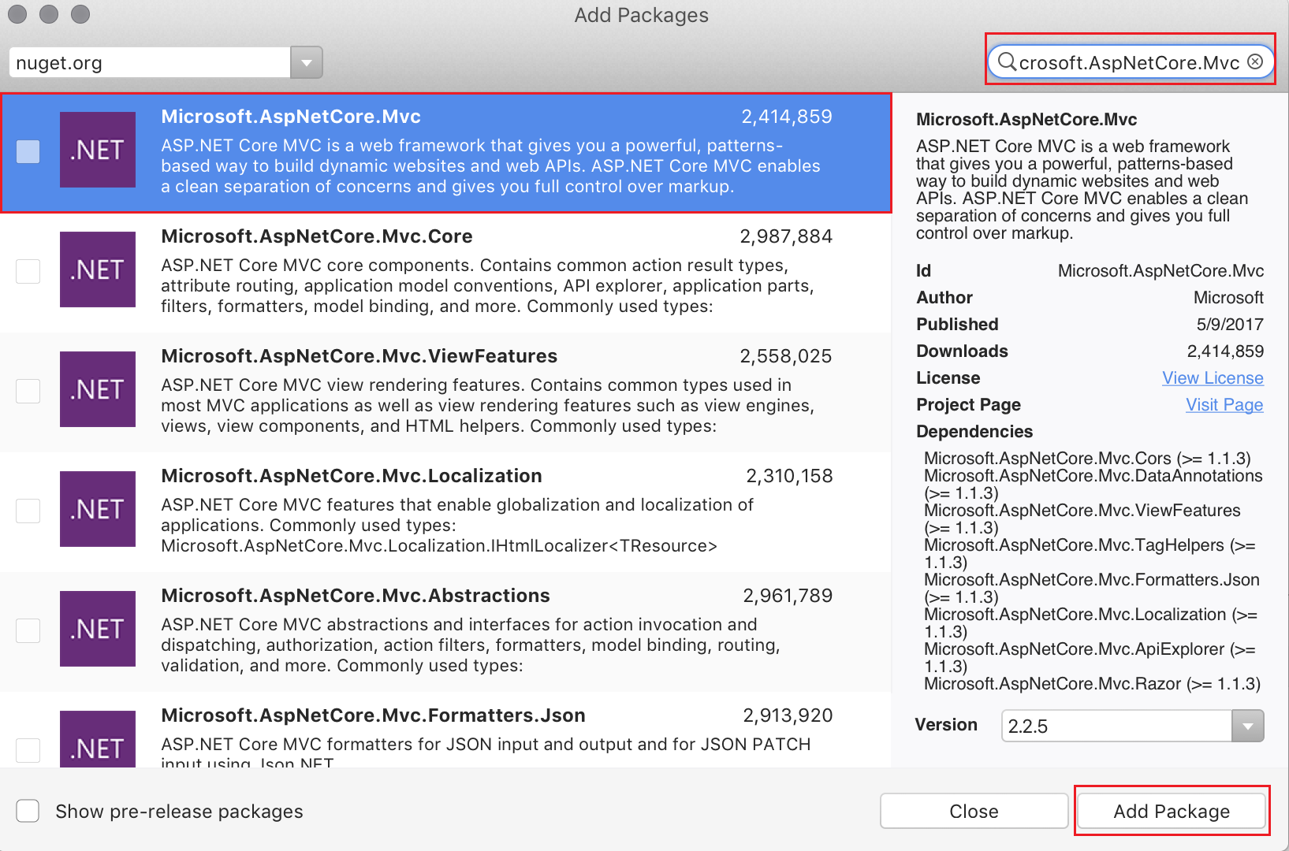Click the Microsoft.AspNetCore.Mvc.Razor dependency
Image resolution: width=1289 pixels, height=851 pixels.
point(1092,684)
